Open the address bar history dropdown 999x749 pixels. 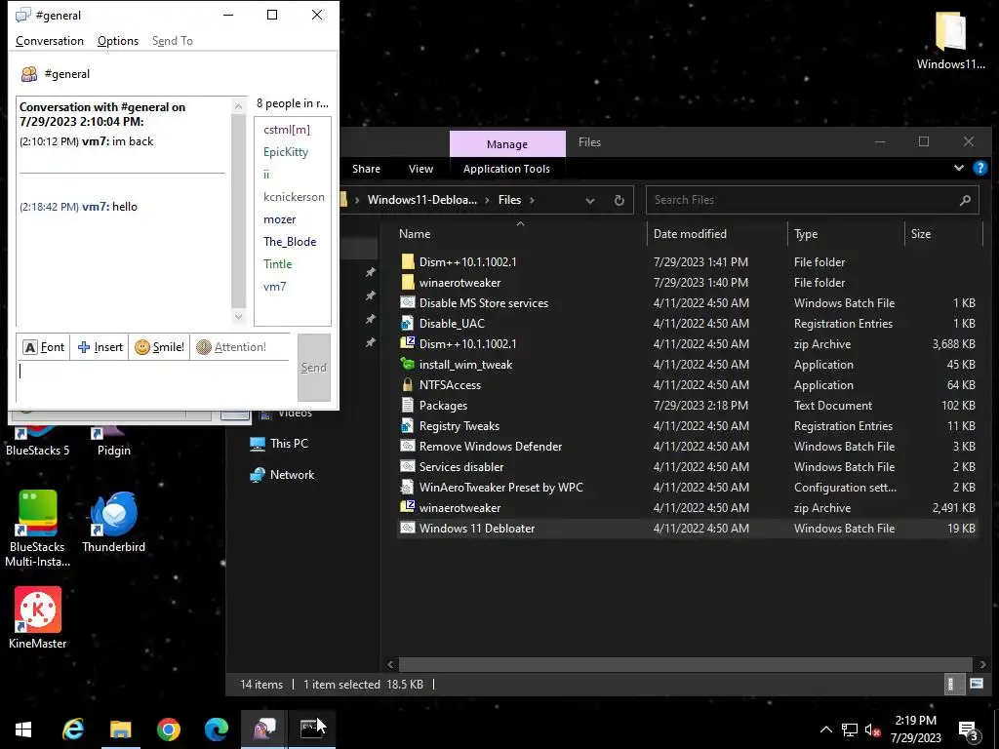[x=590, y=200]
